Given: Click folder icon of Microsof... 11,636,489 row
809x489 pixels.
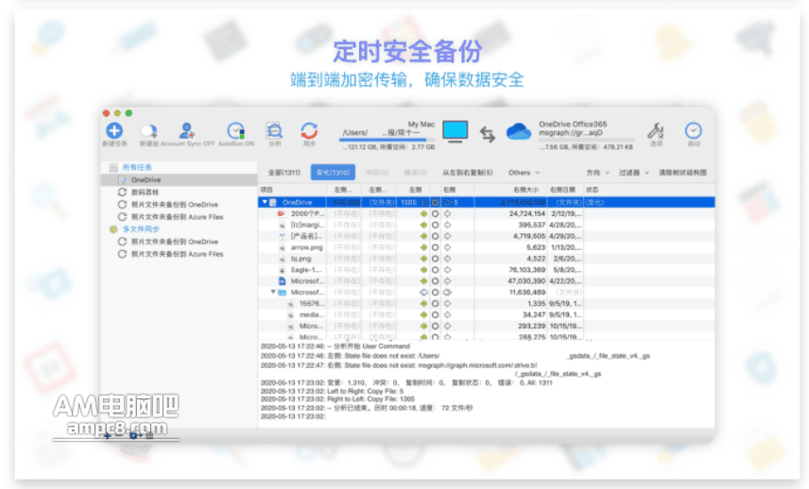Looking at the screenshot, I should click(283, 292).
